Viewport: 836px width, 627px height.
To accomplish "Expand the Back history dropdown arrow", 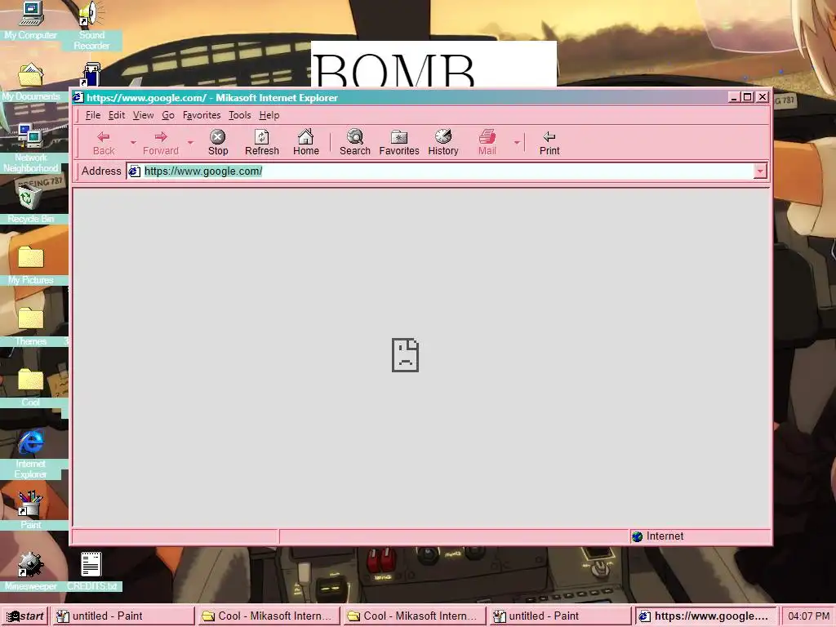I will [133, 142].
